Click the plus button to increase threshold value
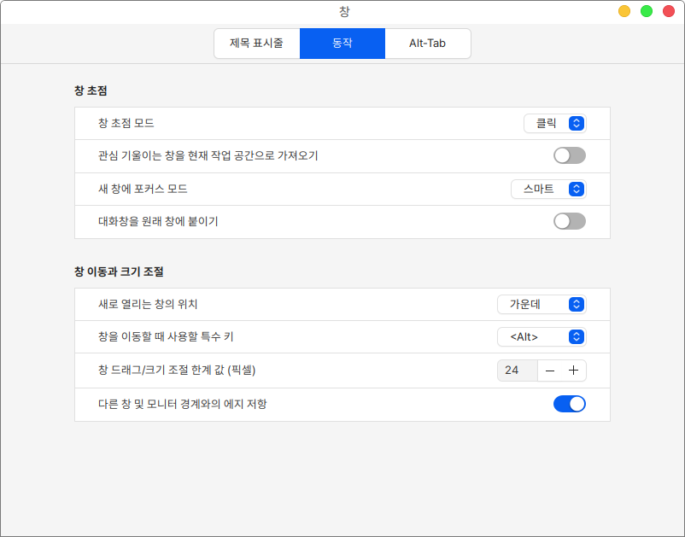Viewport: 685px width, 537px height. 573,371
